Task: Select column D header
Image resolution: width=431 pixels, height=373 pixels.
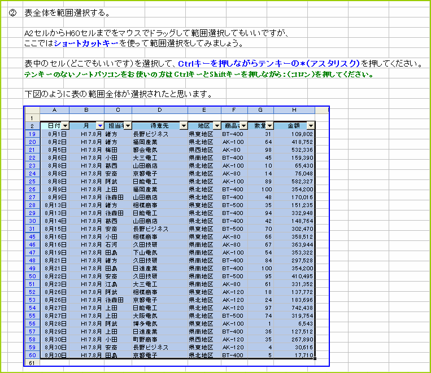Action: pyautogui.click(x=160, y=110)
